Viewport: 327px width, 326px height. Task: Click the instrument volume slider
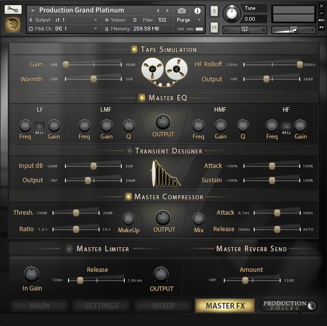(x=293, y=30)
